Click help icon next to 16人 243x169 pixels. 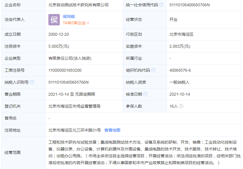click(181, 106)
